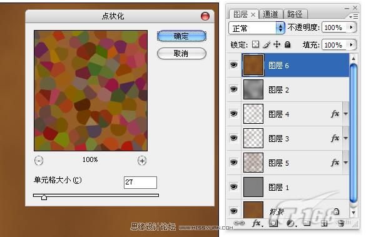The width and height of the screenshot is (366, 237).
Task: Open 不透明度 opacity slider arrow
Action: [351, 28]
